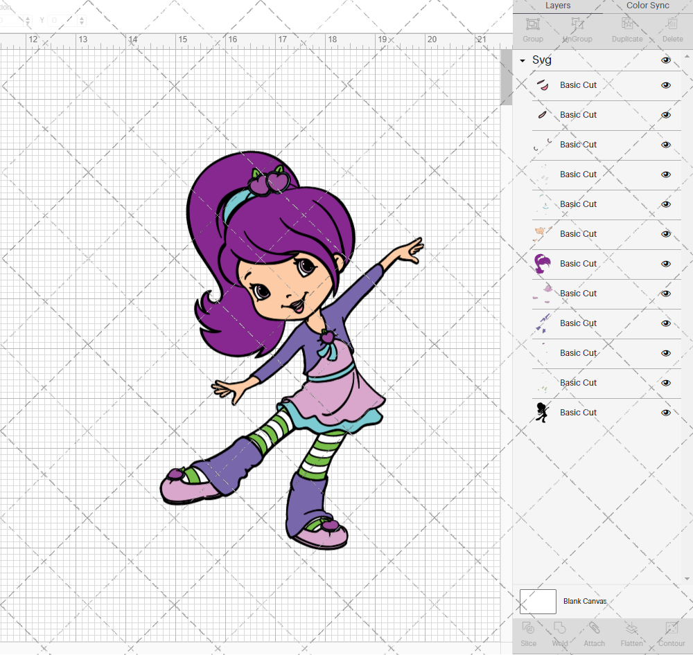The height and width of the screenshot is (655, 693).
Task: Open the Blank Canvas color swatch
Action: click(538, 601)
